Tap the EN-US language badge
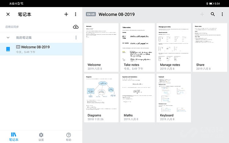Viewport: 229px width, 143px height. coord(91,14)
